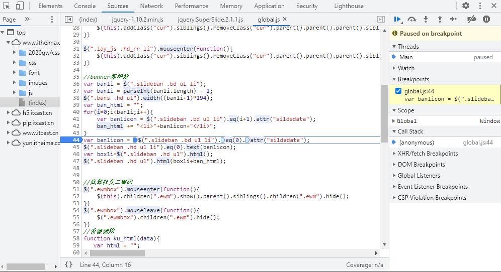
Task: Open the navigator pane three-dot menu
Action: pos(52,20)
